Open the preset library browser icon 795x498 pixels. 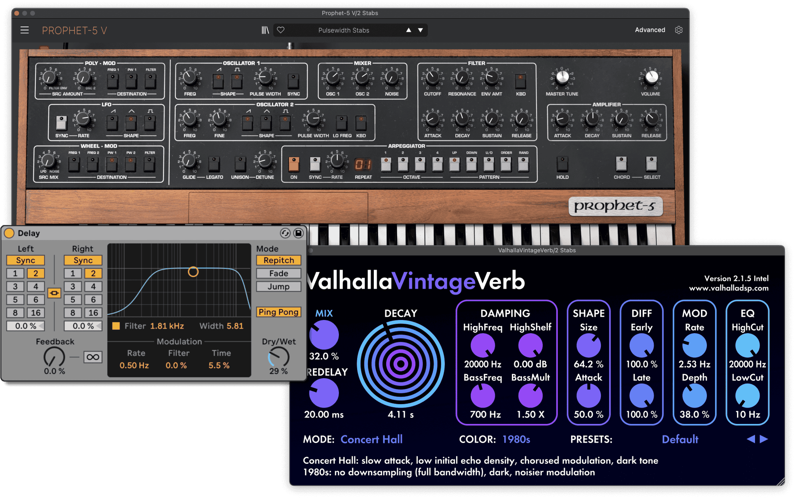pos(266,30)
